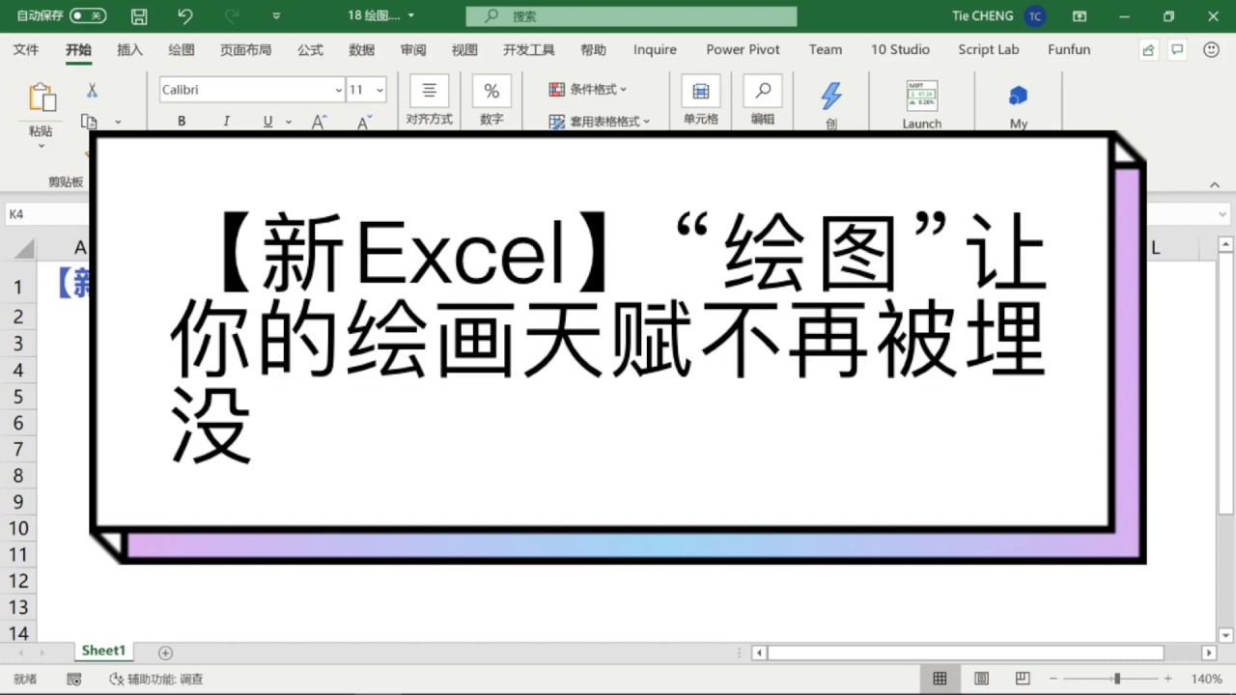Select the Sheet1 tab
The width and height of the screenshot is (1236, 695).
[103, 652]
